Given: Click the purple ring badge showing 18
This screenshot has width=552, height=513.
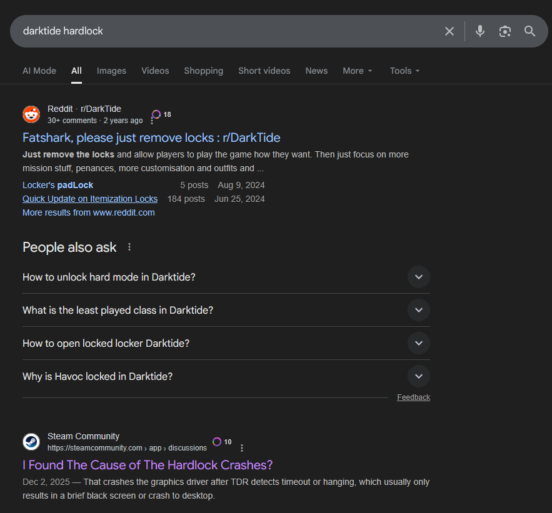Looking at the screenshot, I should coord(157,114).
